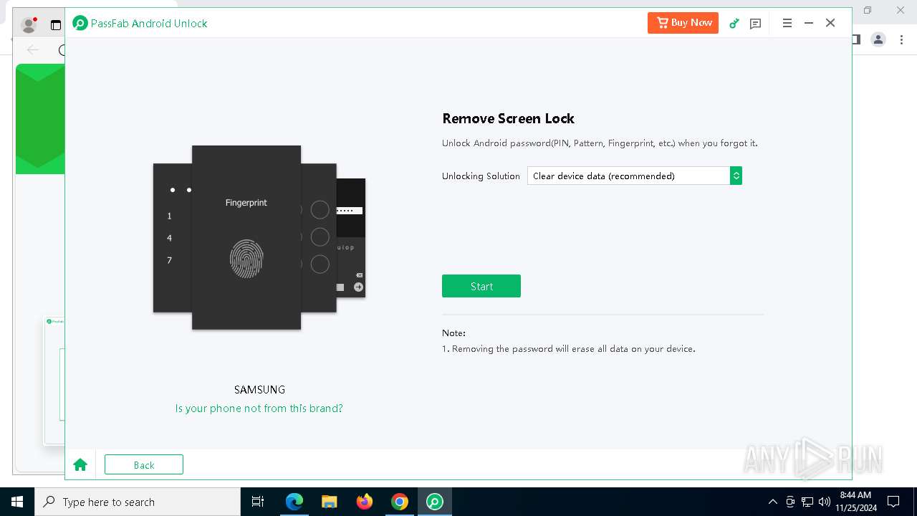
Task: Open the hamburger menu icon
Action: coord(787,23)
